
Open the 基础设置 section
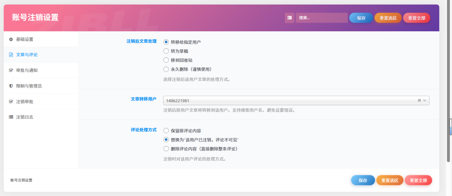click(x=25, y=39)
